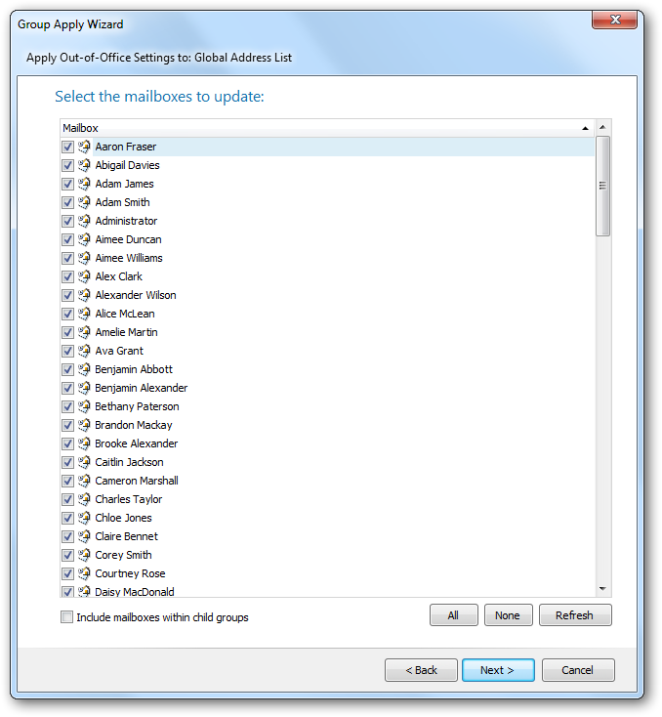
Task: Click mailbox icon beside Abigail Davies
Action: (84, 165)
